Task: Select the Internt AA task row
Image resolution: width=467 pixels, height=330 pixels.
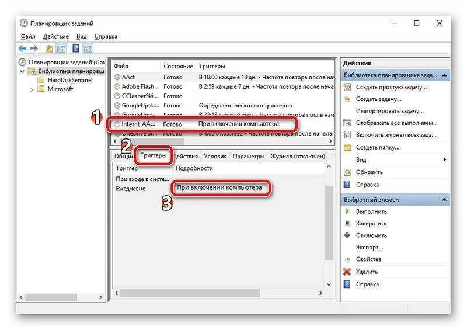Action: (x=202, y=124)
